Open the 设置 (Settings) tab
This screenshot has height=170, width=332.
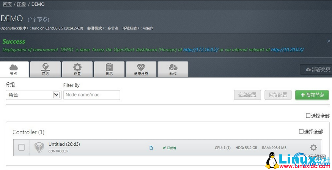tap(77, 69)
